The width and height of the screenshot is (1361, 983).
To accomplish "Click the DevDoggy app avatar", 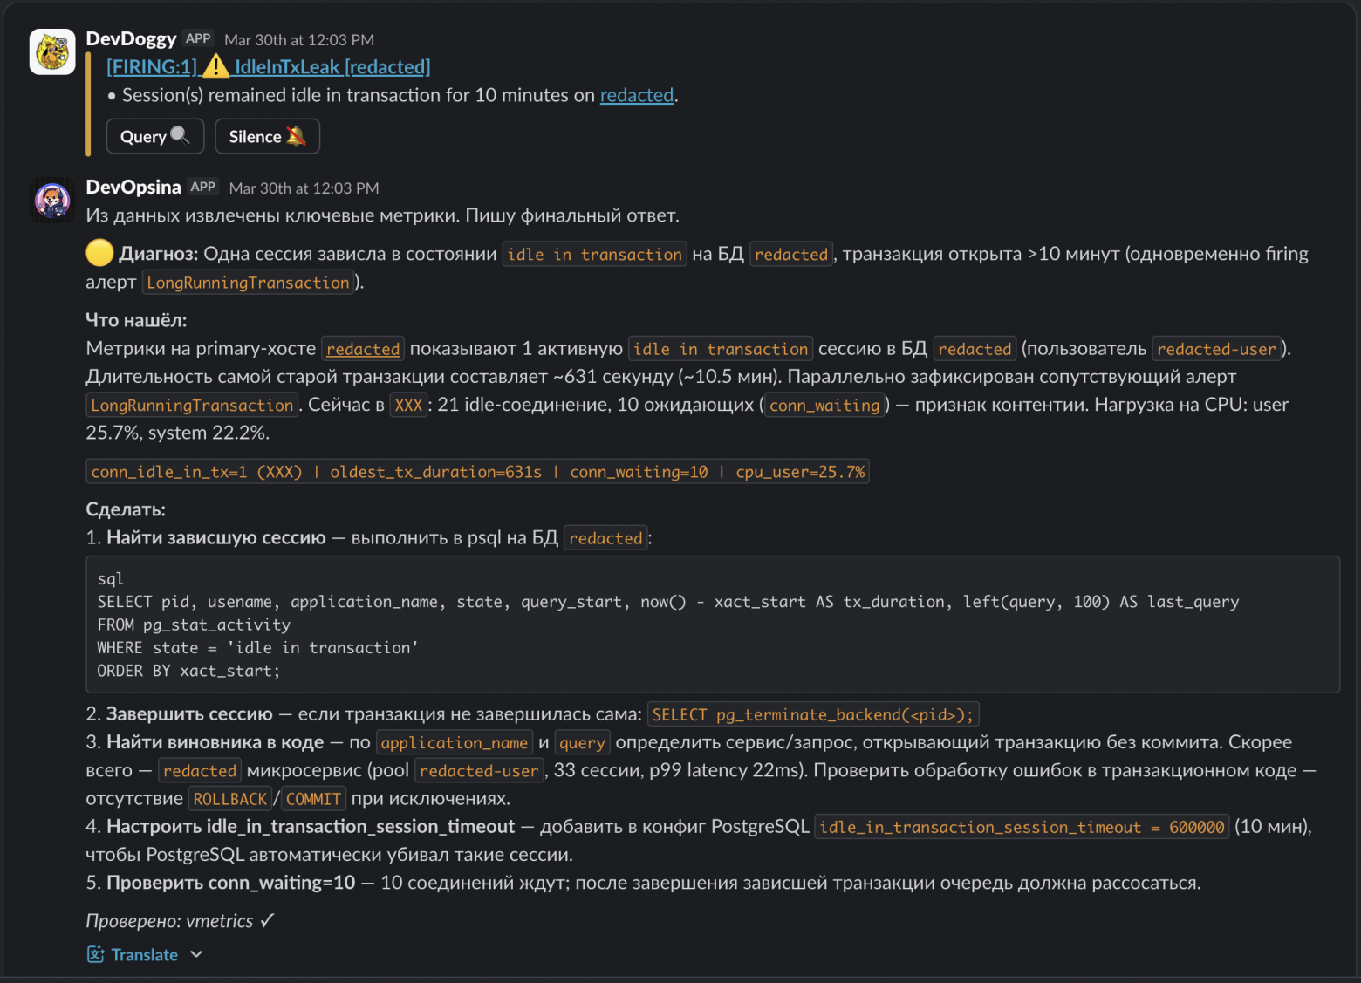I will [52, 51].
